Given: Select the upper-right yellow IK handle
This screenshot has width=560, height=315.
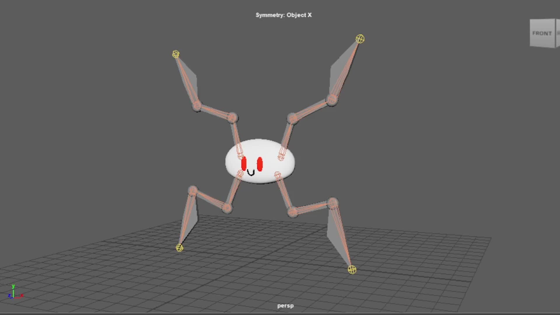Looking at the screenshot, I should click(360, 38).
